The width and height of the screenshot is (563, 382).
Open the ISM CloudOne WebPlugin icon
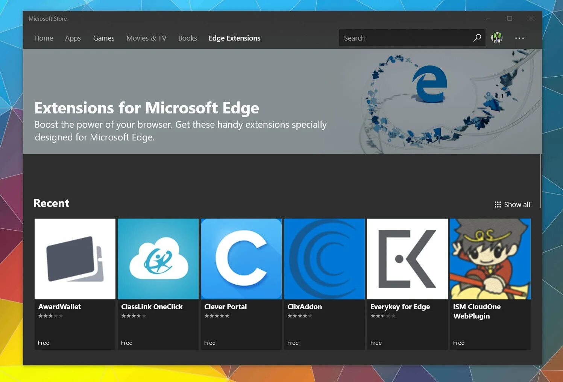point(490,259)
